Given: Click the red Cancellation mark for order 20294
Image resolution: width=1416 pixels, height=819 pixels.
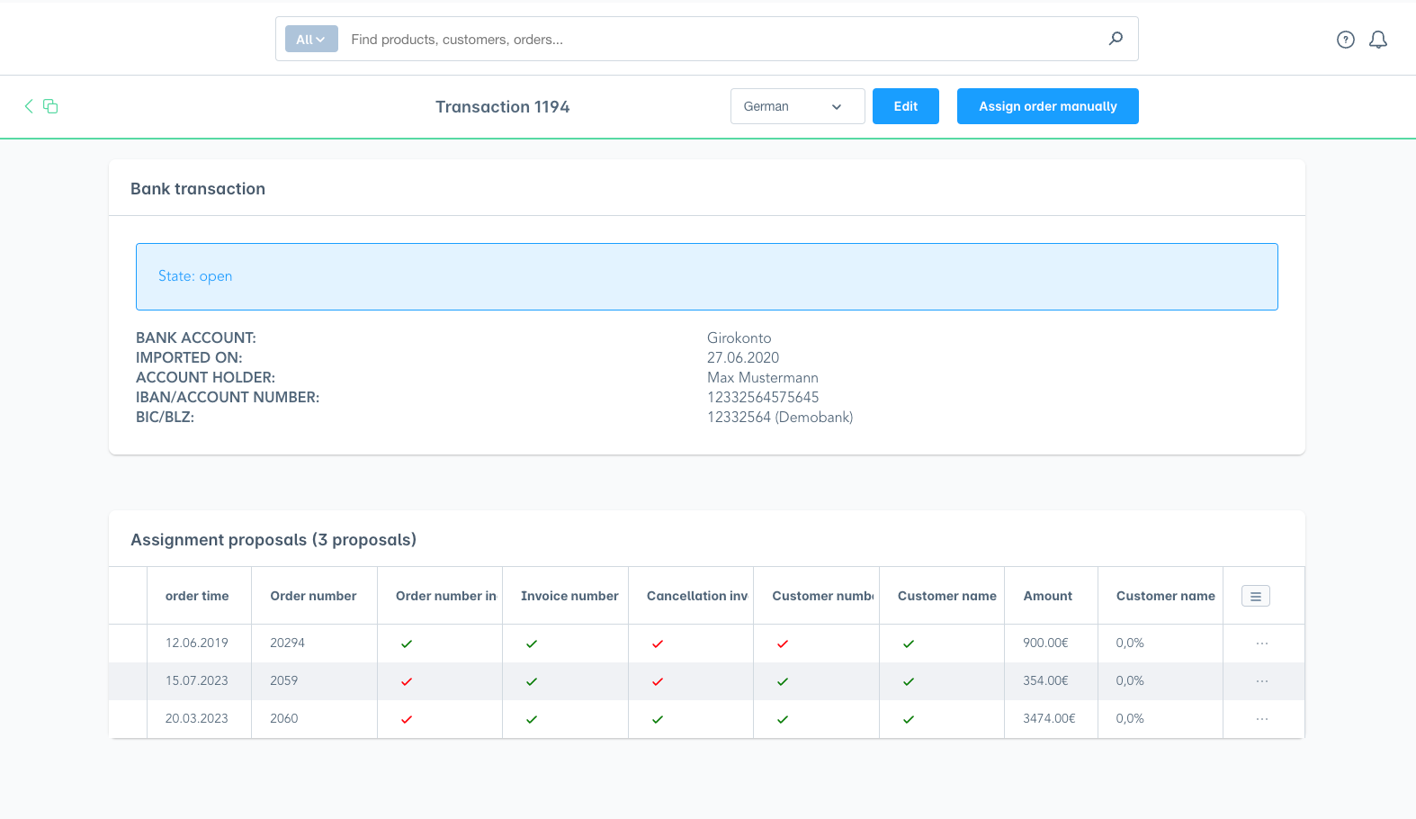Looking at the screenshot, I should click(658, 643).
